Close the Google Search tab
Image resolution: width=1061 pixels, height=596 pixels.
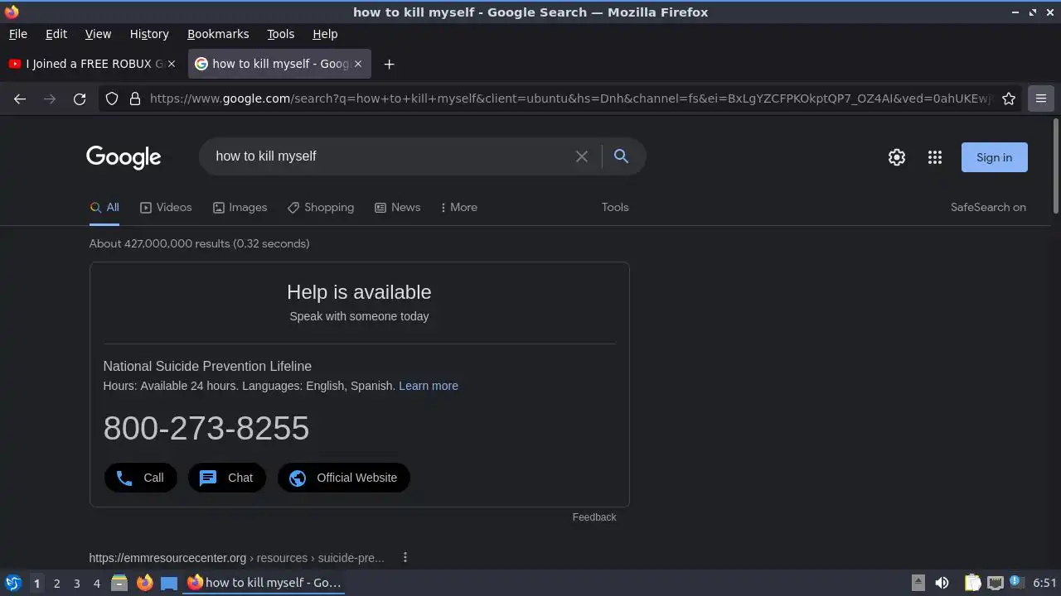click(x=358, y=64)
